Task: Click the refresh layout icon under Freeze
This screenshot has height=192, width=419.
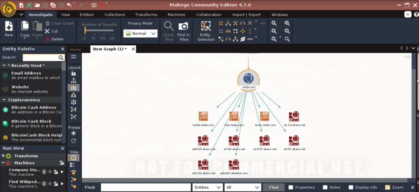Action: coord(74,141)
